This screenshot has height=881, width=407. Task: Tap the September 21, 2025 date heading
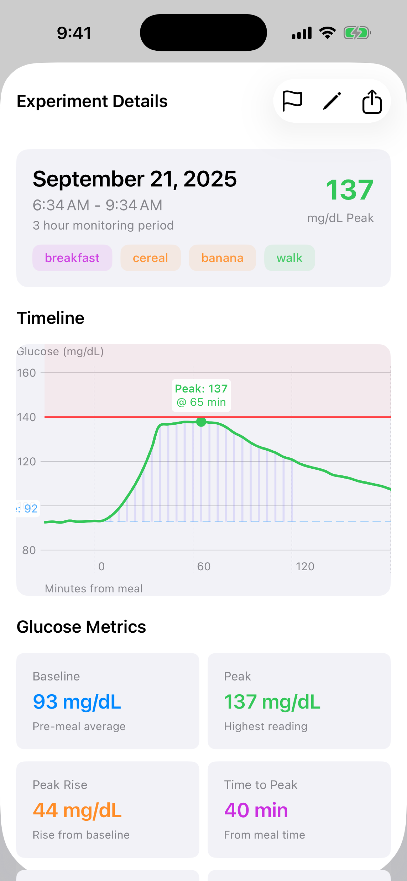tap(135, 179)
